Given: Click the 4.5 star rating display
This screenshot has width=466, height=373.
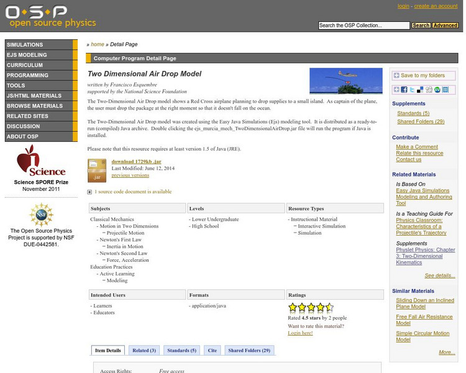Looking at the screenshot, I should point(311,307).
